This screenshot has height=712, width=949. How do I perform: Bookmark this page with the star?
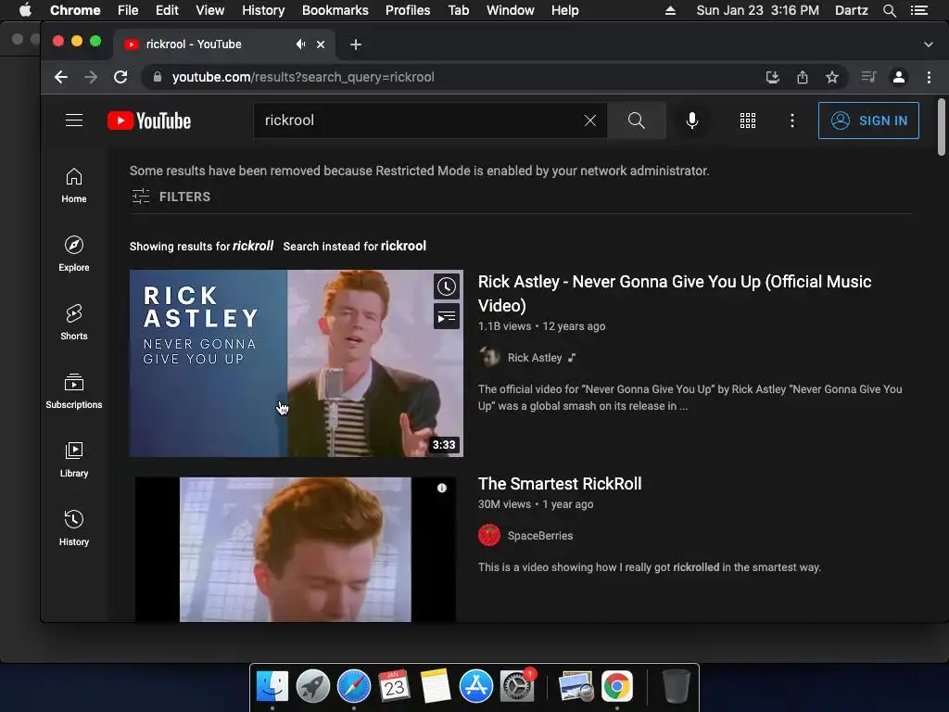832,77
